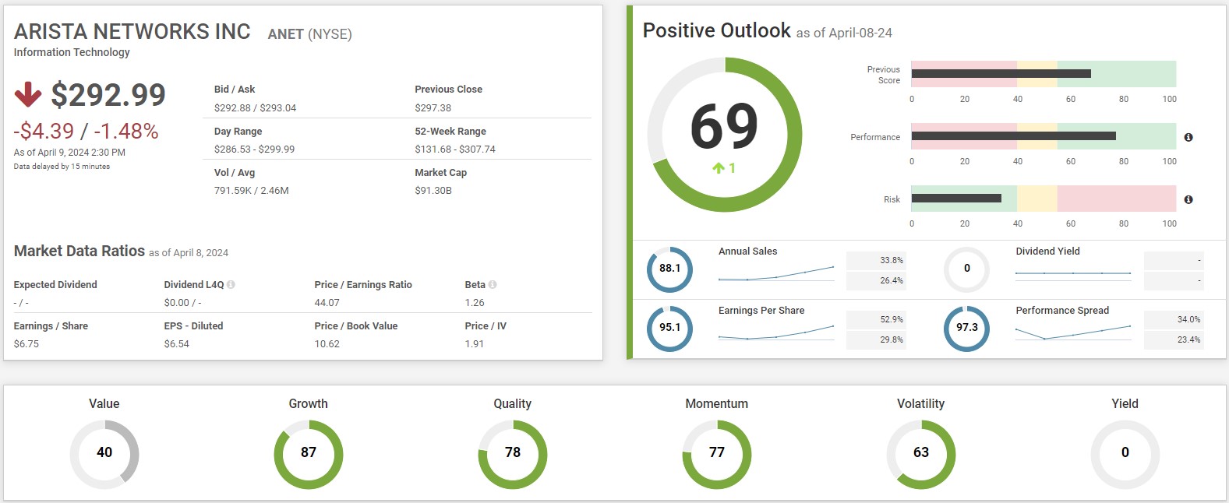
Task: Click the Earnings Per Share trend line chart
Action: point(776,332)
